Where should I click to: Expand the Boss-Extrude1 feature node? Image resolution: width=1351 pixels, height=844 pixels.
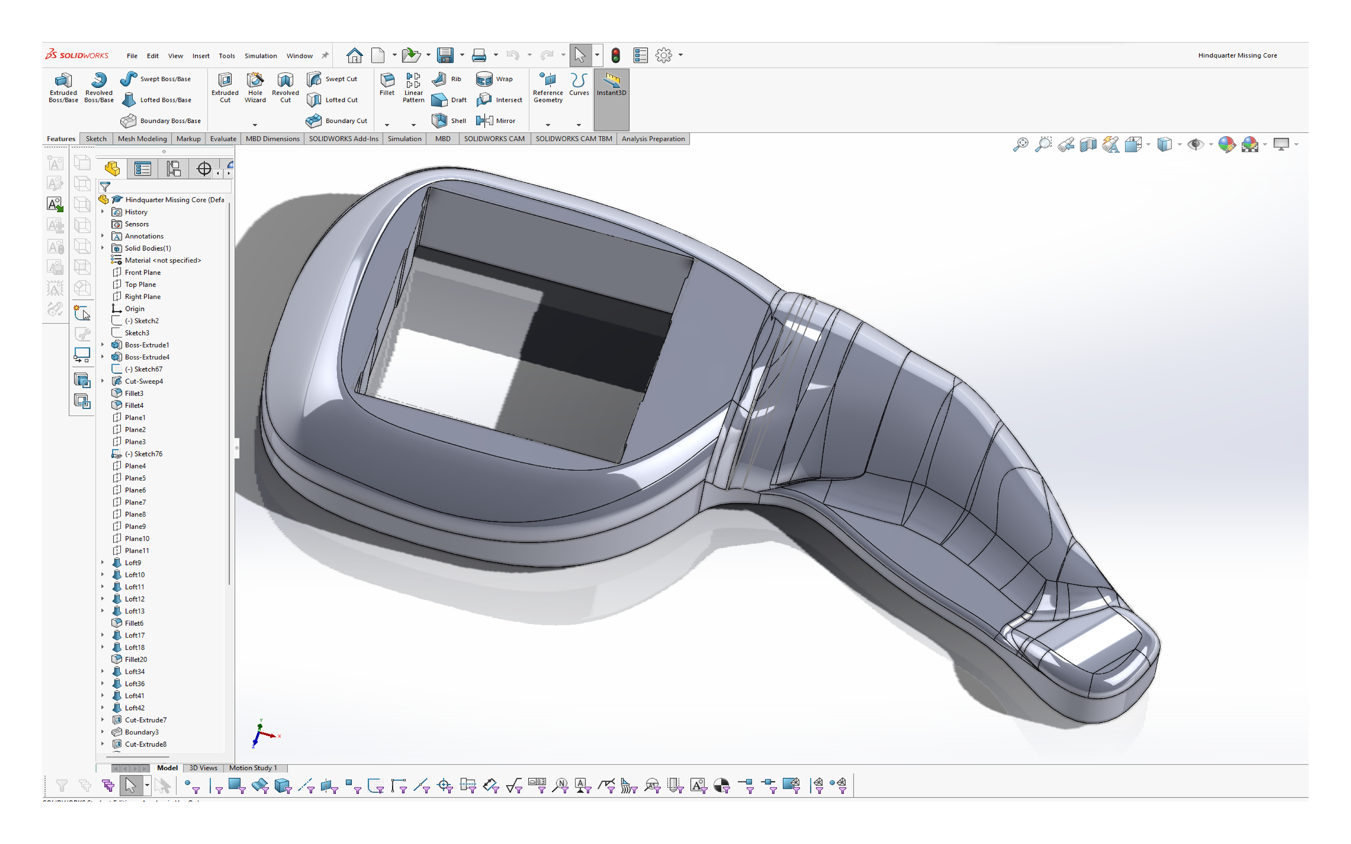103,345
